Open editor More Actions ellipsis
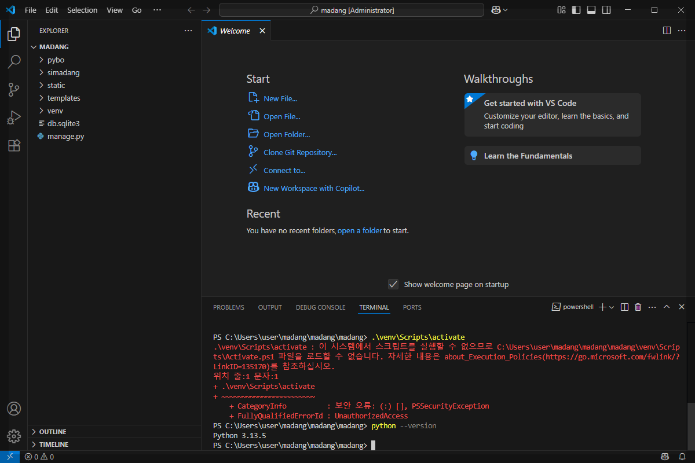 682,30
